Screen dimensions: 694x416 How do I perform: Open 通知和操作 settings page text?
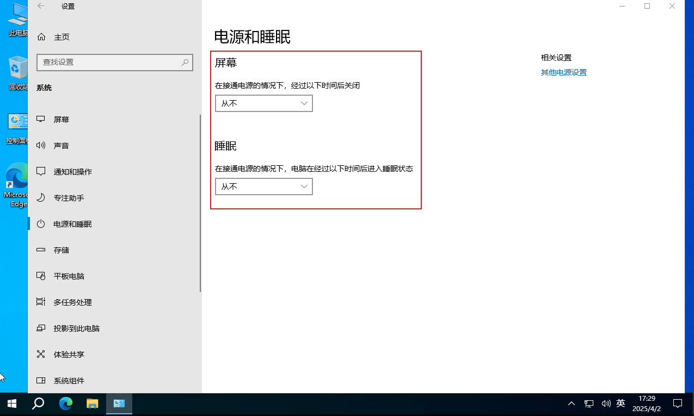tap(73, 172)
